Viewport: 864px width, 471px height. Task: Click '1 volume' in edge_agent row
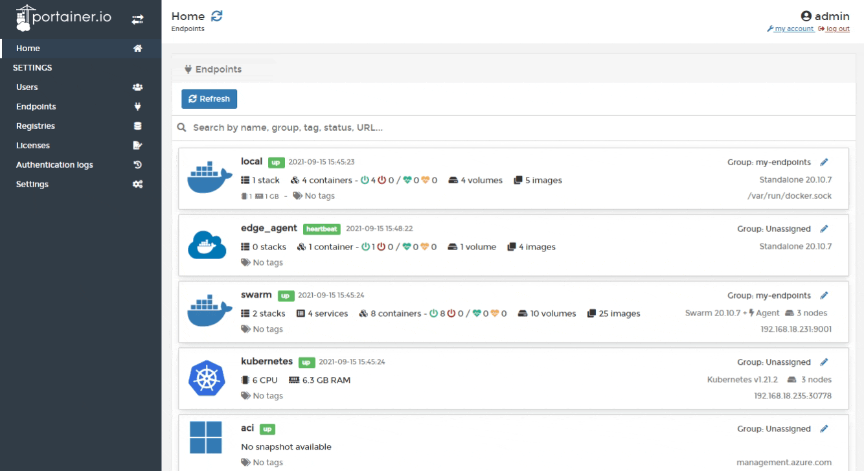(x=472, y=247)
